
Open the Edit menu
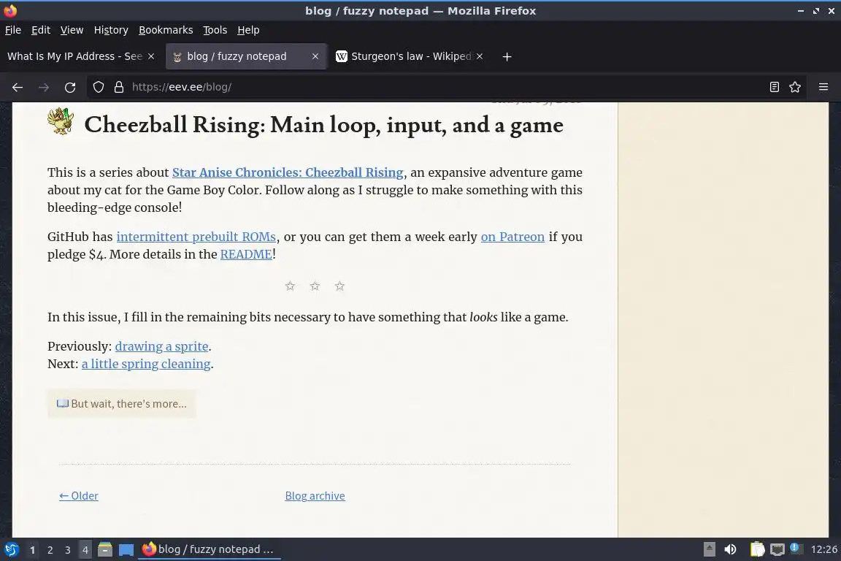[x=41, y=30]
